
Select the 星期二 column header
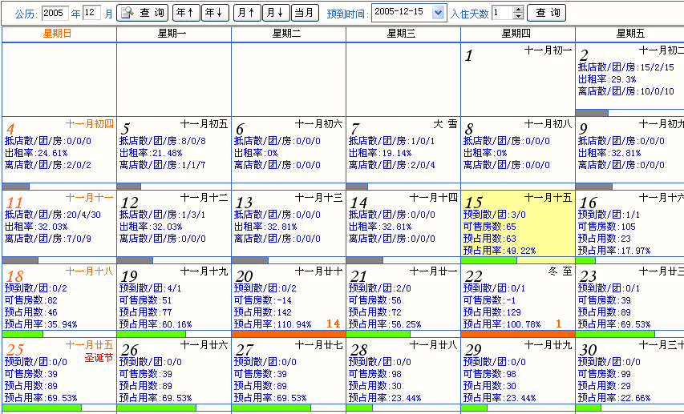(x=286, y=34)
